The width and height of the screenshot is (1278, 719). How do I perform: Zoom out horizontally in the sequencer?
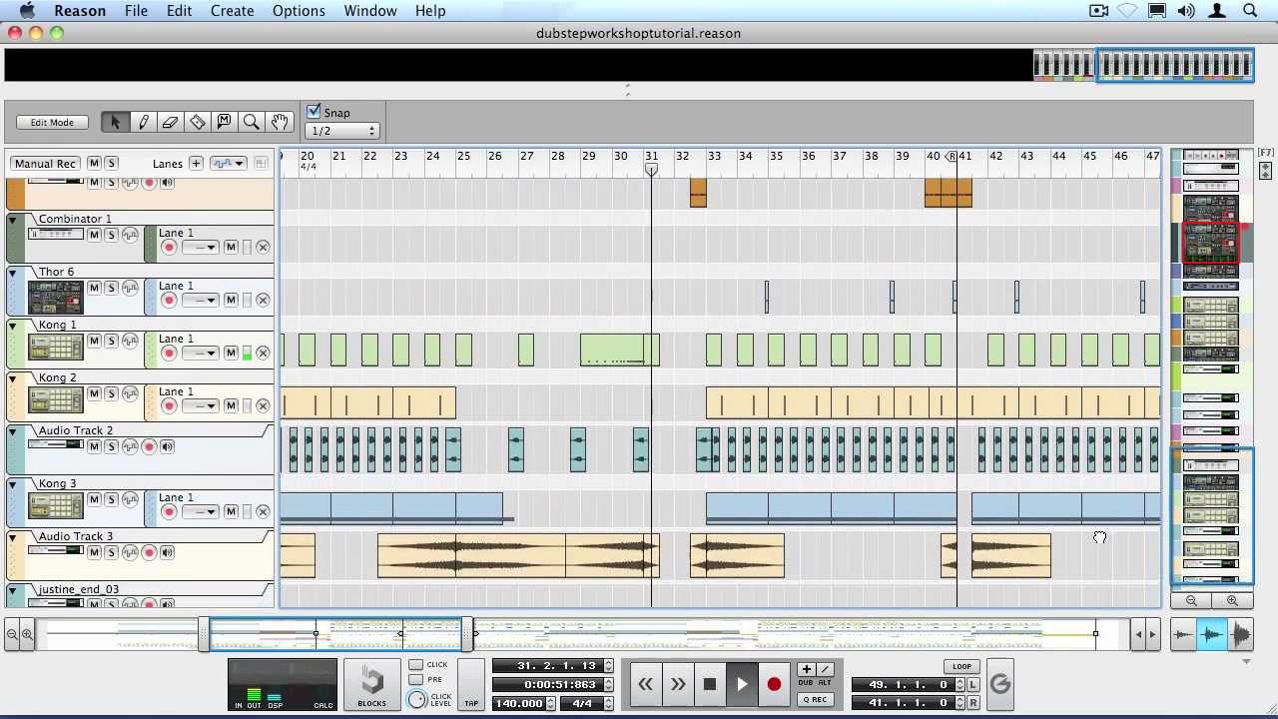(x=12, y=634)
